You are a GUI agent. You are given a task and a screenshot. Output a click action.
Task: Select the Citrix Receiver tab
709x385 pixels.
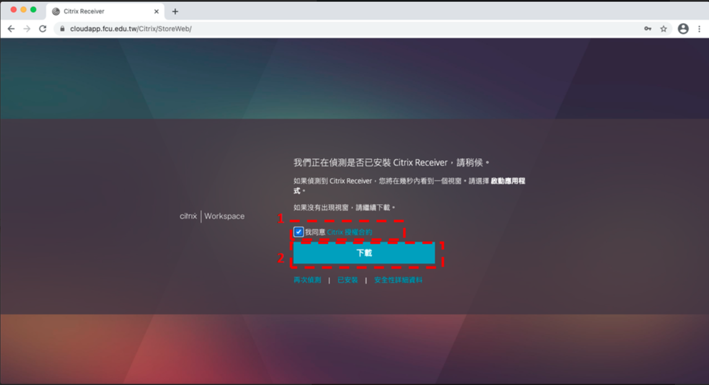pyautogui.click(x=105, y=11)
